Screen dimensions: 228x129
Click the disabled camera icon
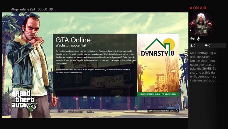point(192,39)
